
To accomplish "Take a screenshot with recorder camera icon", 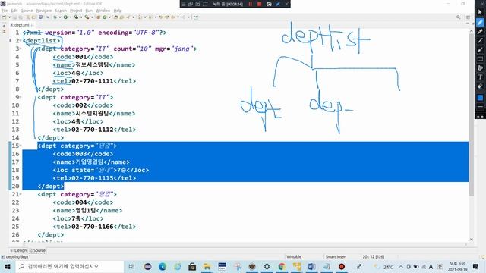I will tap(269, 4).
